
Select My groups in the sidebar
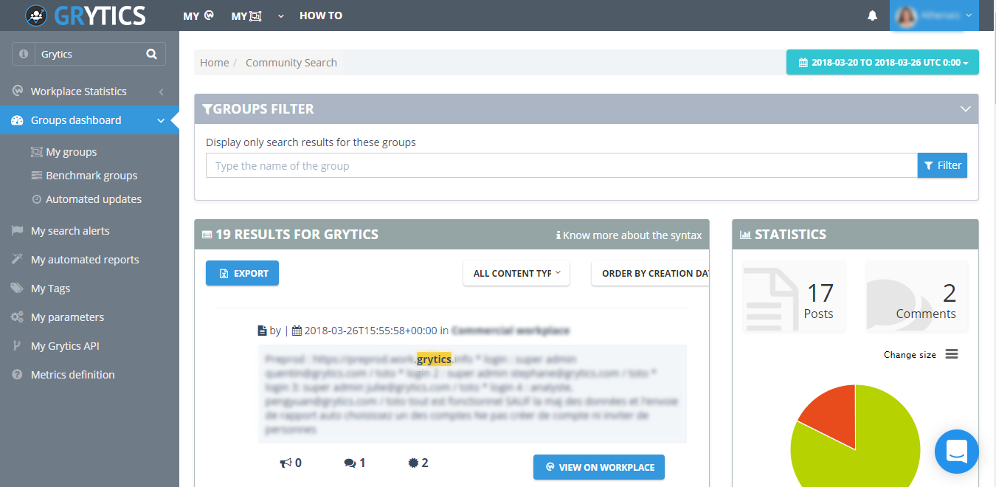pyautogui.click(x=72, y=152)
